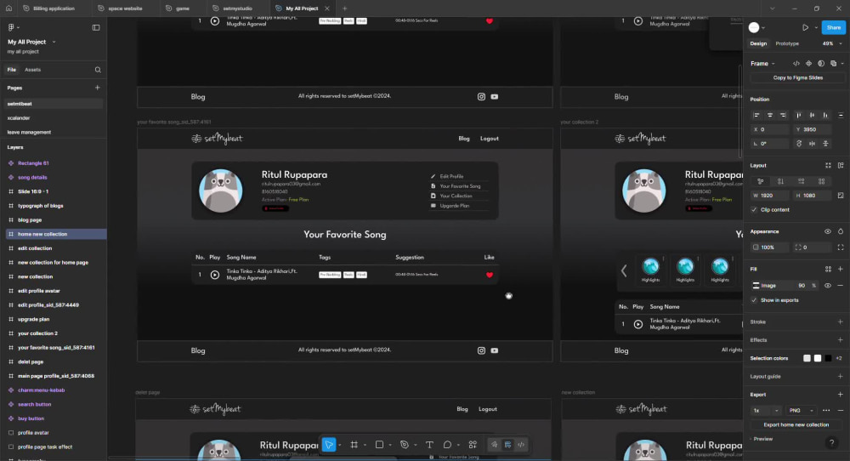Use as mask icon
Image resolution: width=850 pixels, height=461 pixels.
pyautogui.click(x=821, y=64)
